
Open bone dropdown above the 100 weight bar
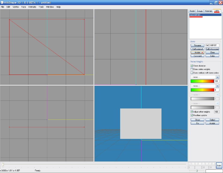click(217, 77)
